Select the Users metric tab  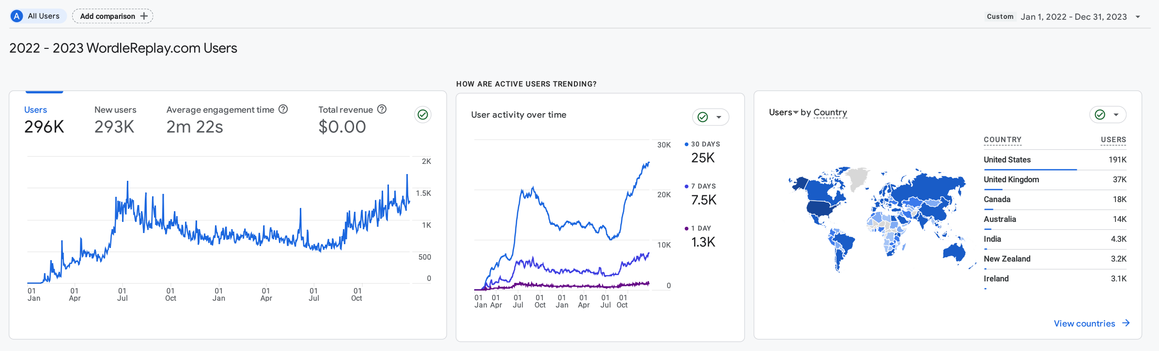tap(36, 110)
